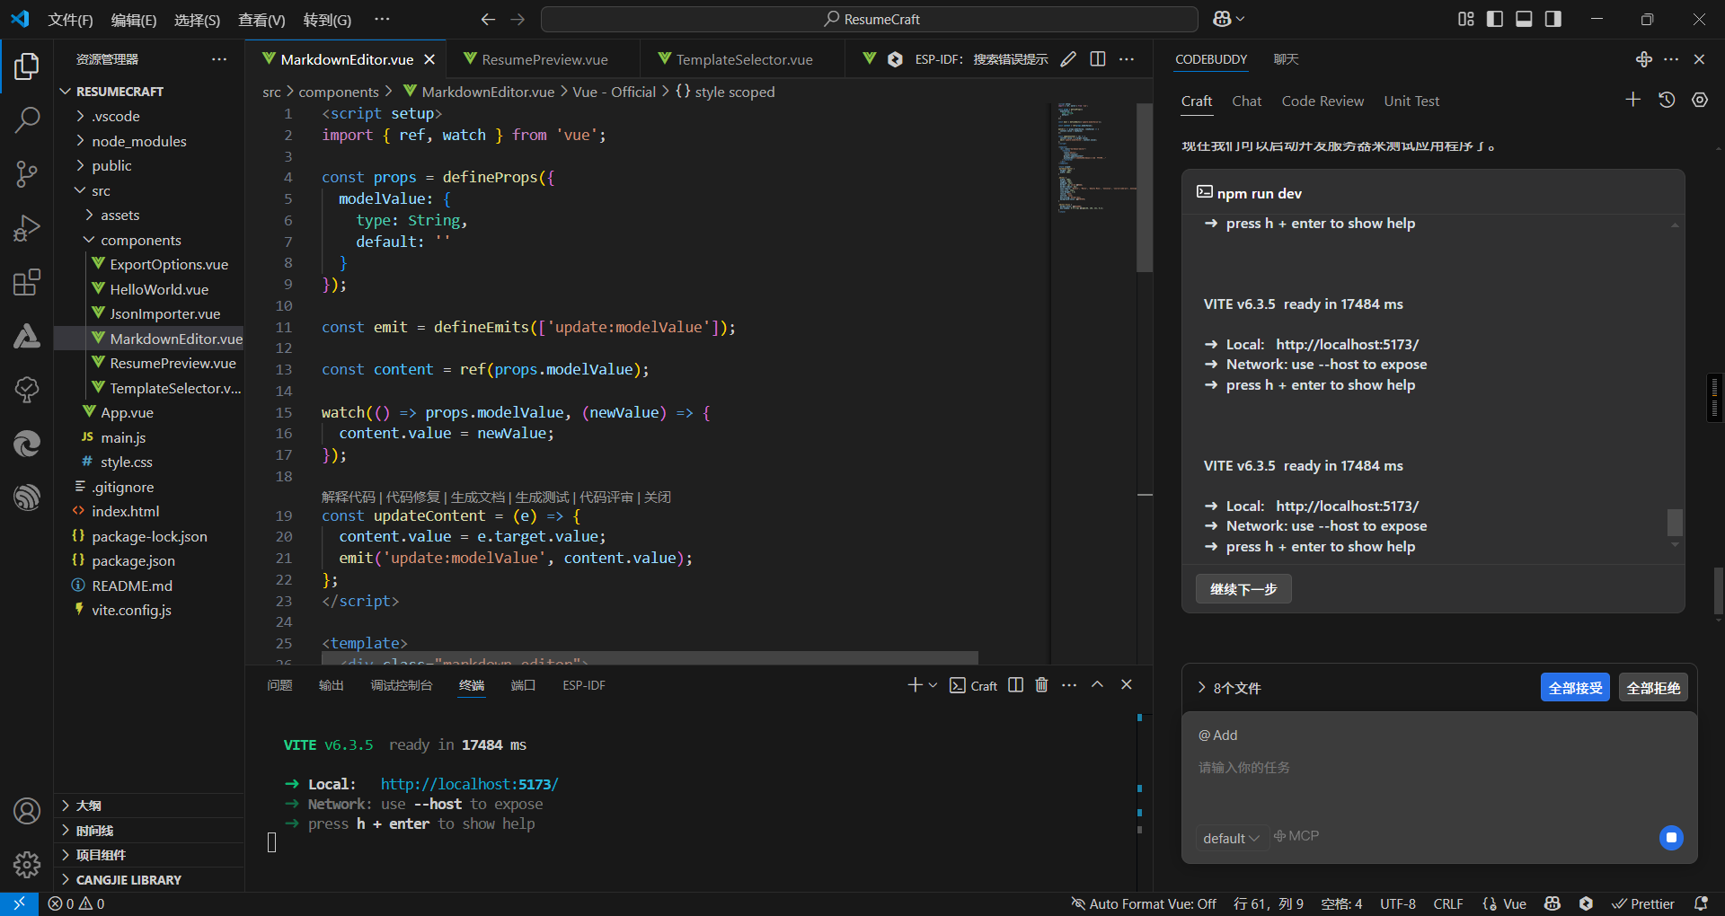Screen dimensions: 1725x916
Task: Click the 全部接受 accept all button
Action: [1575, 688]
